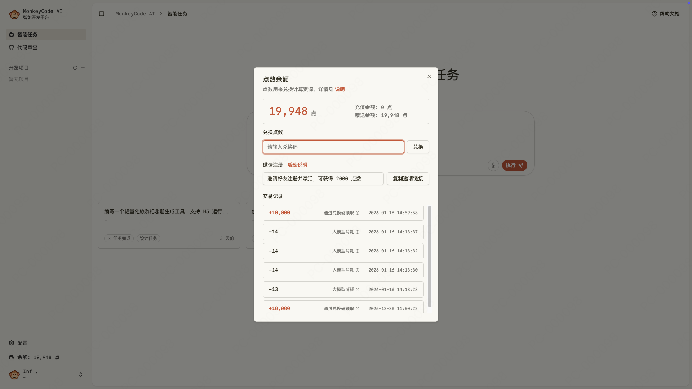Image resolution: width=692 pixels, height=389 pixels.
Task: Click the MonkeyCode AI monkey logo
Action: (x=14, y=14)
